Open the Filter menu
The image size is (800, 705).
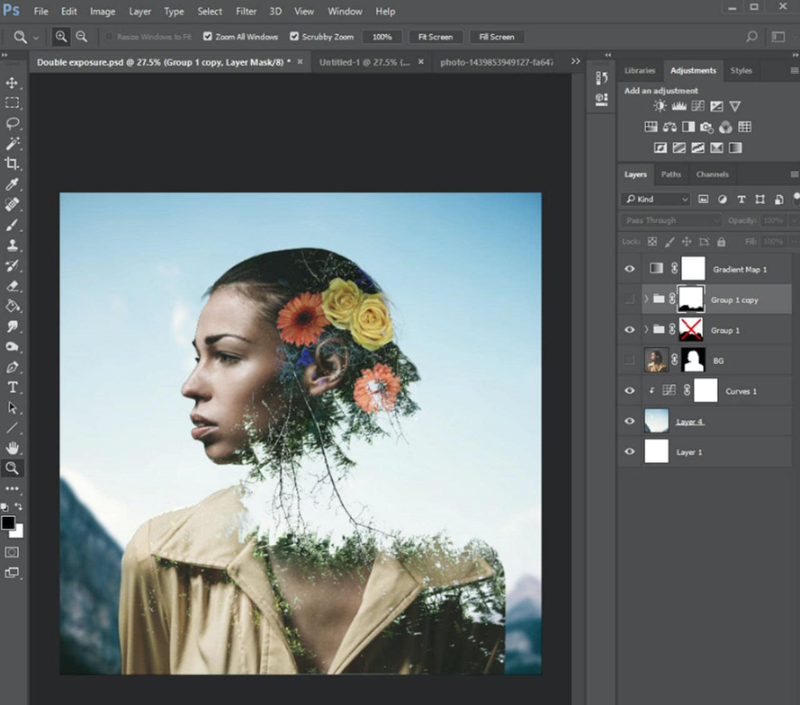(246, 12)
